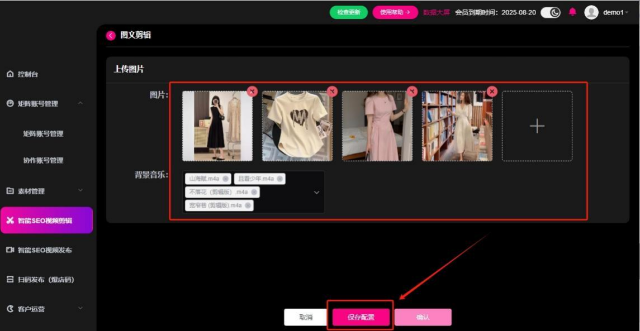Image resolution: width=640 pixels, height=331 pixels.
Task: Go to 控制台 in the sidebar
Action: click(x=28, y=74)
